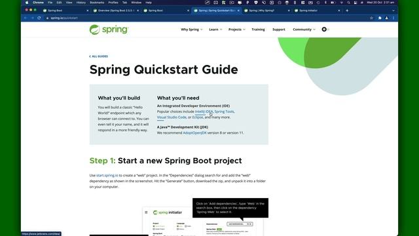This screenshot has width=419, height=236.
Task: Open the Tab menu
Action: tap(125, 3)
